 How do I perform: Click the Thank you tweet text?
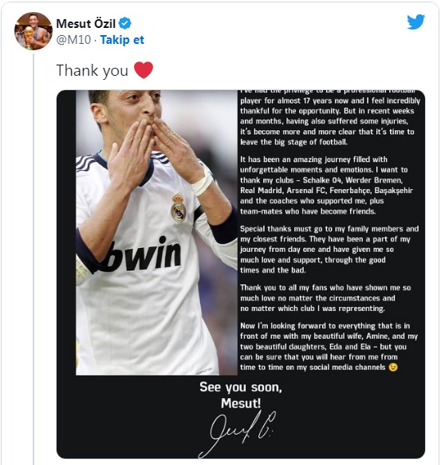pos(93,70)
